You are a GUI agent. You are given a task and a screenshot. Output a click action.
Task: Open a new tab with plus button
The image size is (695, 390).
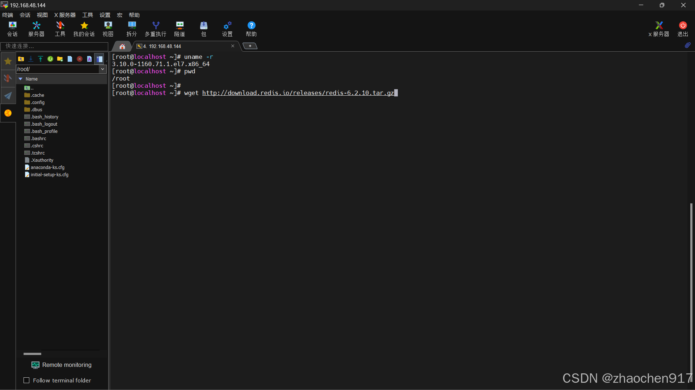click(x=250, y=46)
